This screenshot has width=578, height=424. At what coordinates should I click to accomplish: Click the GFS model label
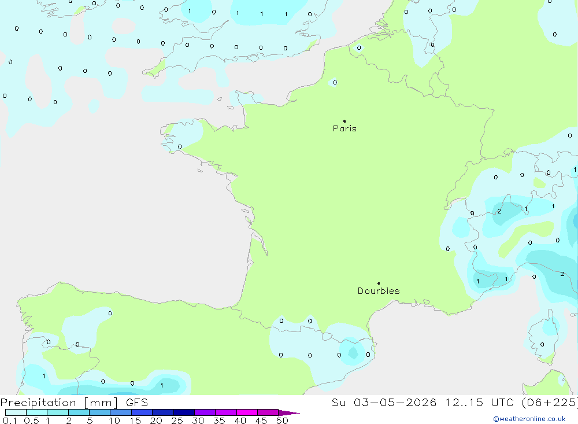137,403
